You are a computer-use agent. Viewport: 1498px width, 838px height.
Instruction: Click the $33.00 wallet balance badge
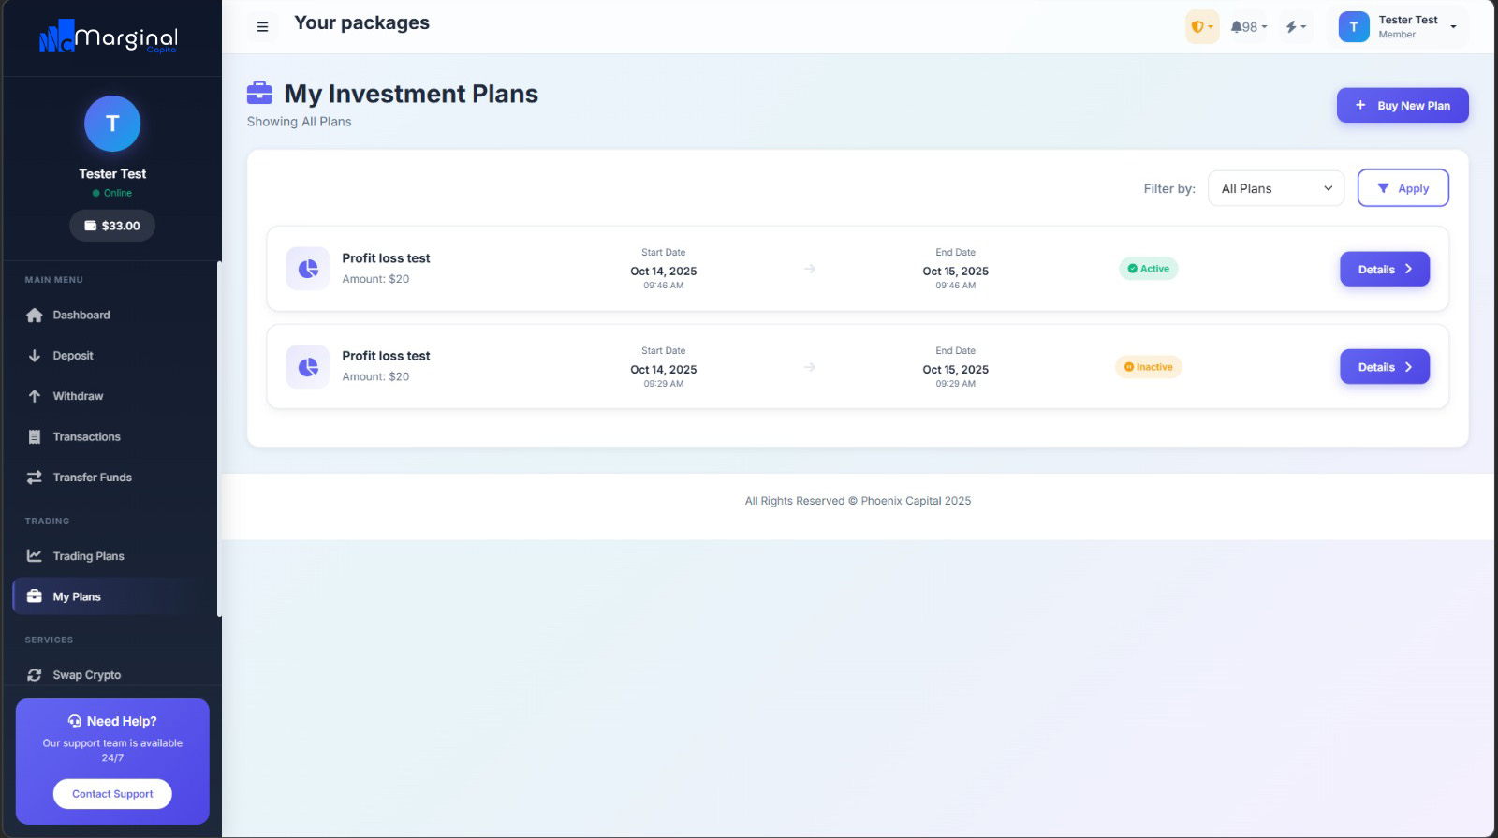tap(112, 226)
